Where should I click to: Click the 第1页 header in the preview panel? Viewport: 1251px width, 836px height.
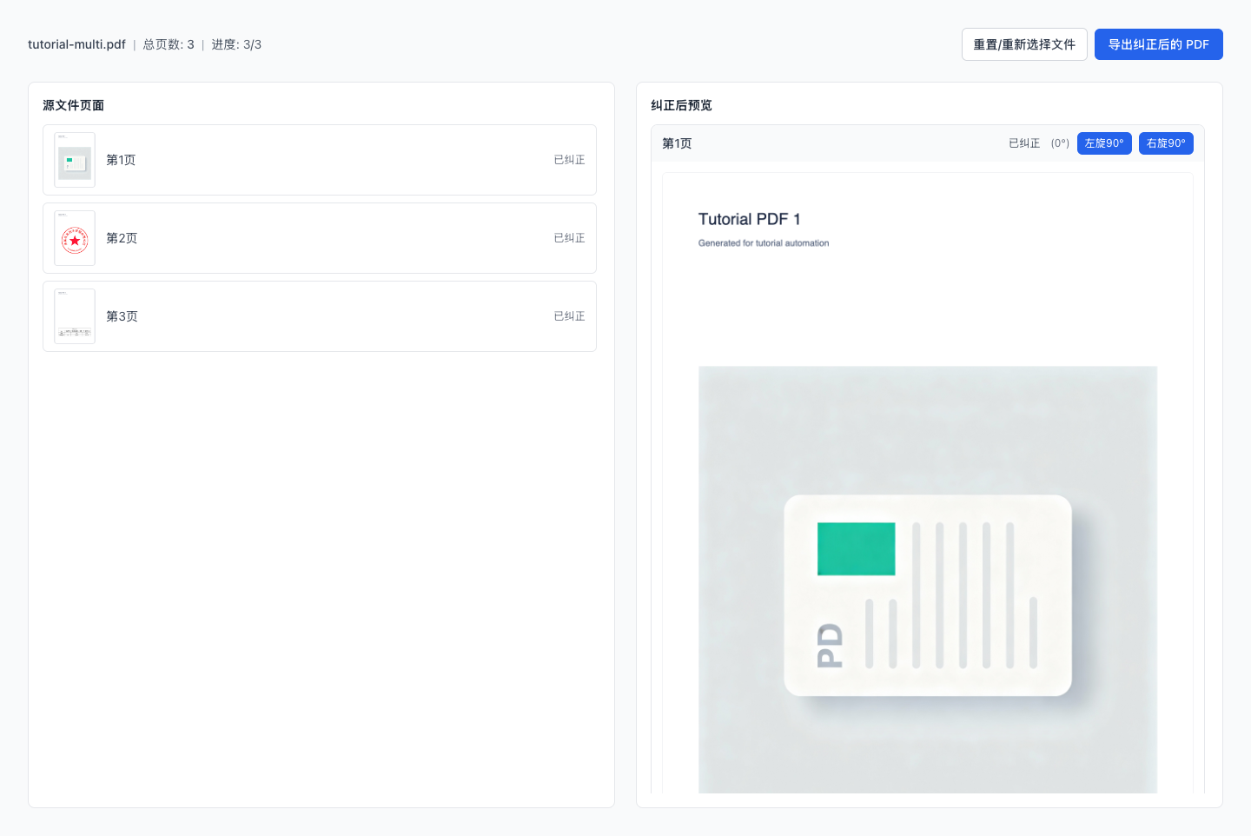point(677,143)
